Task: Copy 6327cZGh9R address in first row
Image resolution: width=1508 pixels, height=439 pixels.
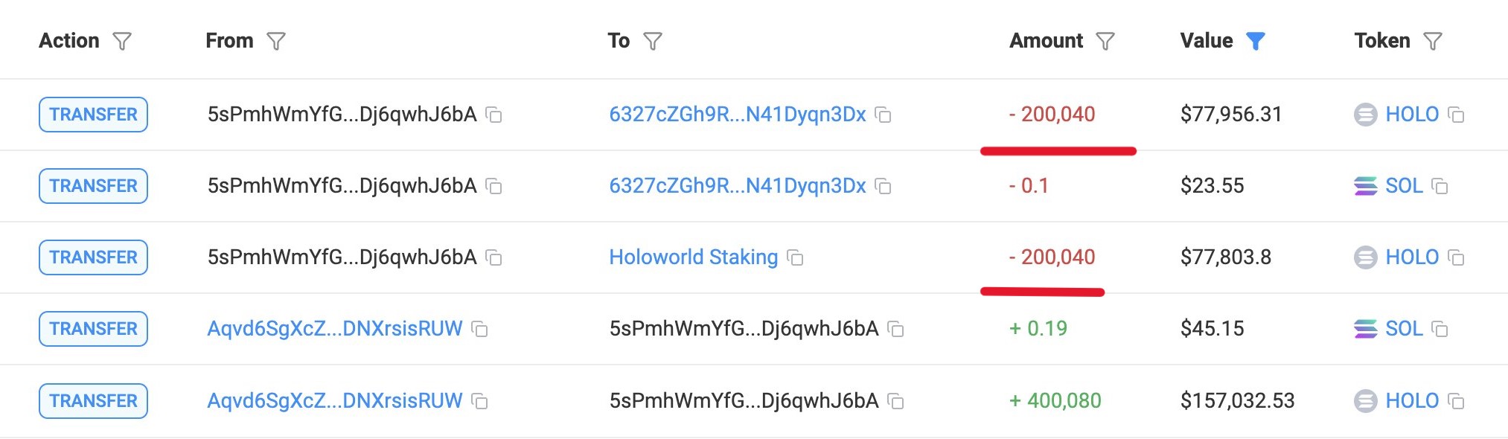Action: pos(884,115)
